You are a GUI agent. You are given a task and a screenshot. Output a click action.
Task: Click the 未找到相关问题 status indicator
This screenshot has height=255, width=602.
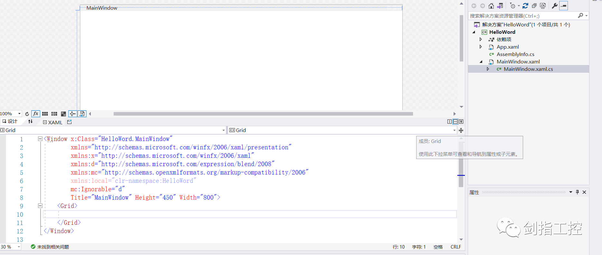tap(50, 247)
